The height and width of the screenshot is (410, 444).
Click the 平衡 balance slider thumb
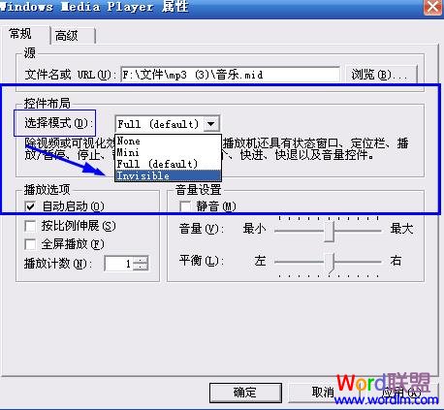[330, 262]
